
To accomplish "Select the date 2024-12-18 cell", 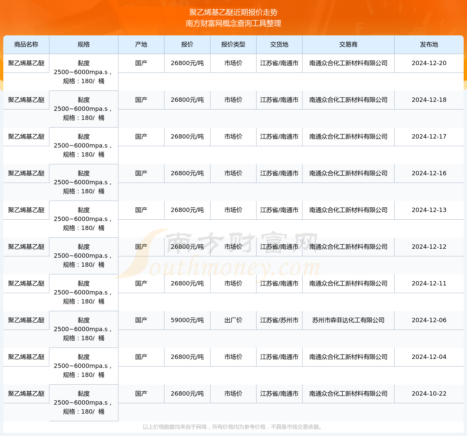I will click(x=429, y=100).
